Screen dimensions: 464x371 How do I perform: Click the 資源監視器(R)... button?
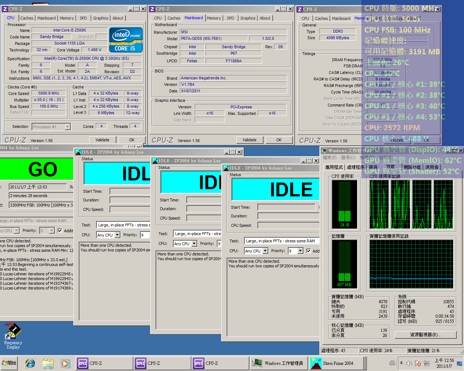(426, 335)
